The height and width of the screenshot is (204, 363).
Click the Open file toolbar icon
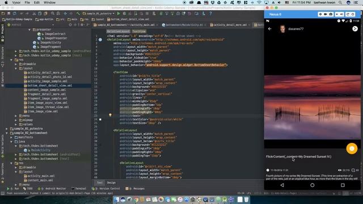tap(3, 14)
